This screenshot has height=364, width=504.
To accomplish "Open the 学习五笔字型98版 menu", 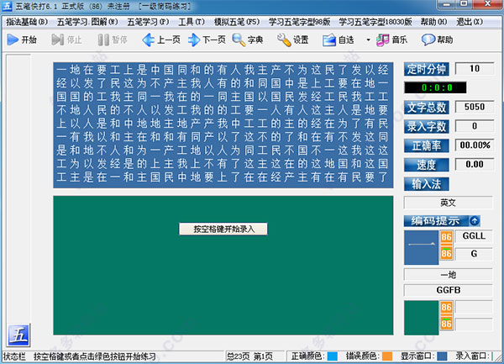I will point(299,22).
